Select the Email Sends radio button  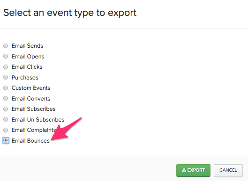click(x=6, y=46)
